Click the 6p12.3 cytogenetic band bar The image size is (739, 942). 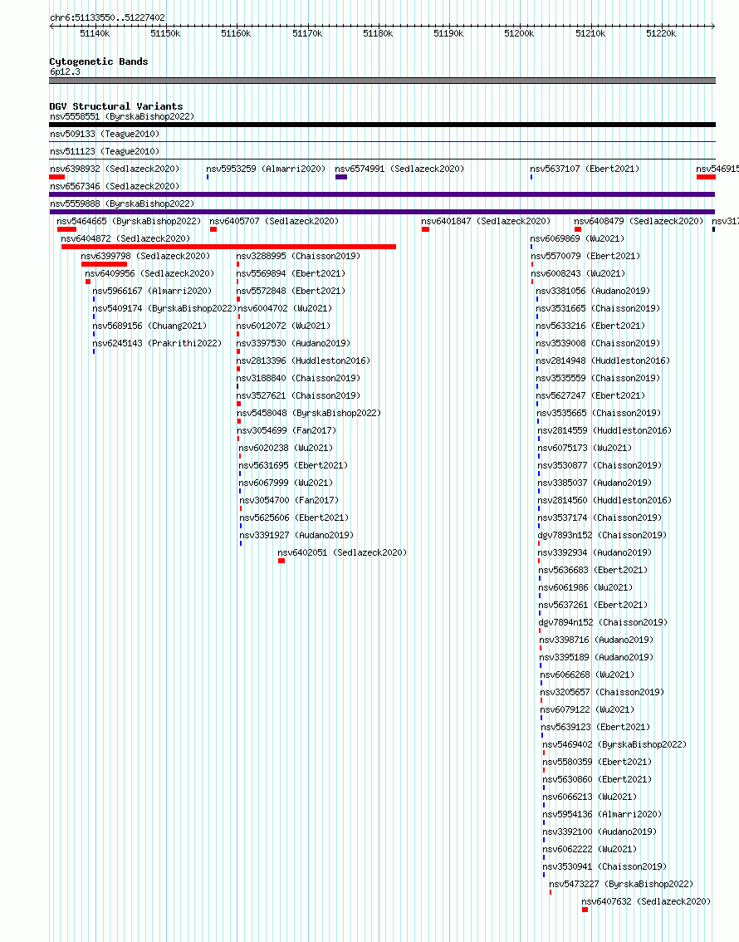(383, 81)
